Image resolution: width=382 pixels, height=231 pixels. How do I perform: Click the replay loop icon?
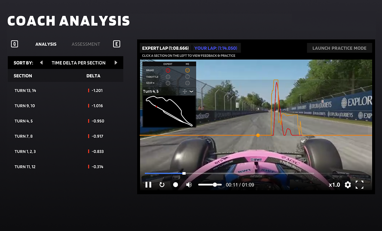tap(162, 185)
